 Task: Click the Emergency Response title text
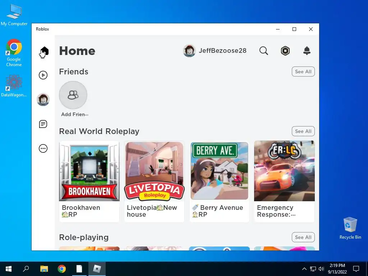click(x=276, y=211)
